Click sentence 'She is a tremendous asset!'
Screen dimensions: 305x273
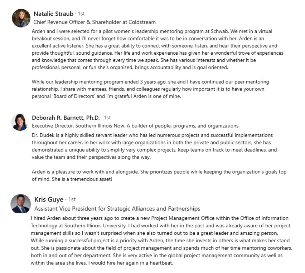(82, 179)
